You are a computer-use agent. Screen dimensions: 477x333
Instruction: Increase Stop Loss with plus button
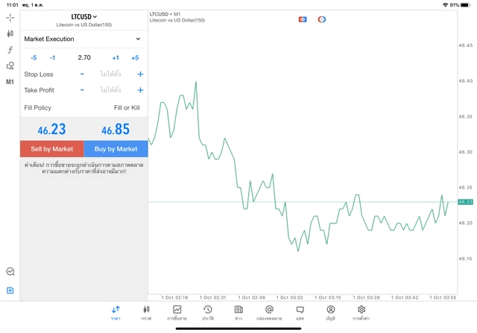[140, 74]
